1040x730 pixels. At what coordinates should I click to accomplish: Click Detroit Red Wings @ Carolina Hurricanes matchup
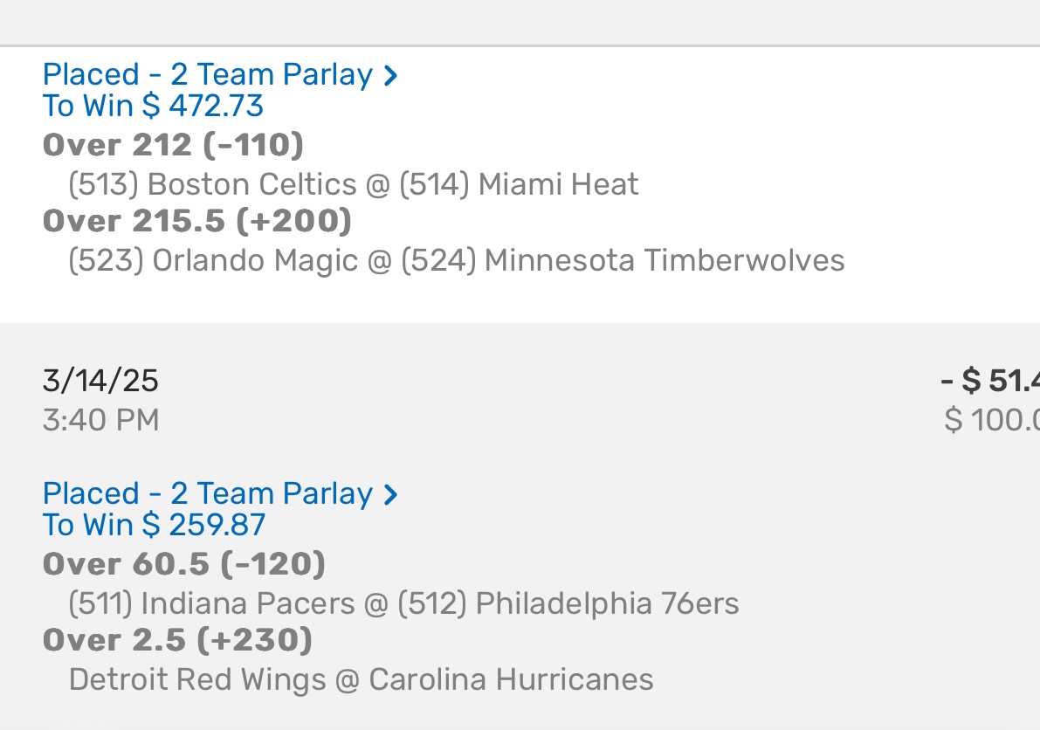361,679
